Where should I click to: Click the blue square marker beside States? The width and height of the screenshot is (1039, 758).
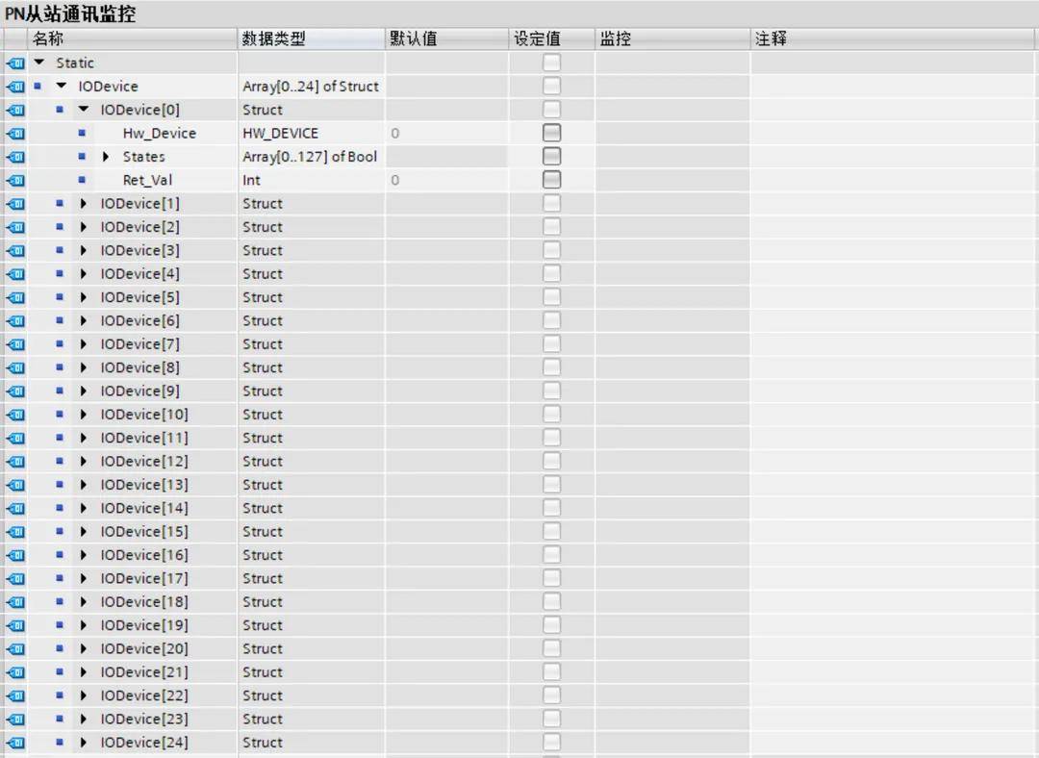(x=82, y=157)
